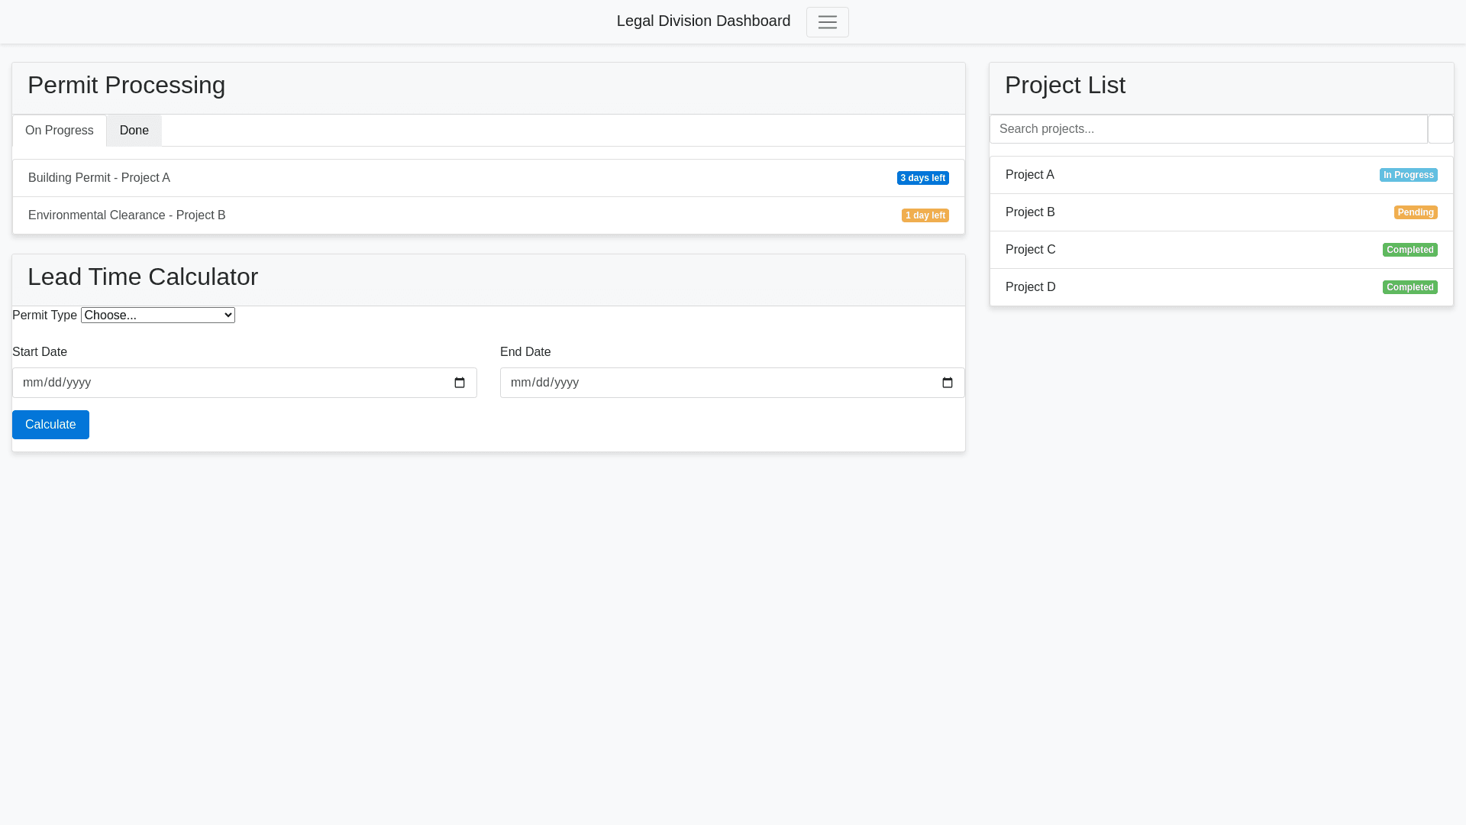Screen dimensions: 1466x825
Task: Click the '1 day left' badge
Action: pyautogui.click(x=925, y=215)
